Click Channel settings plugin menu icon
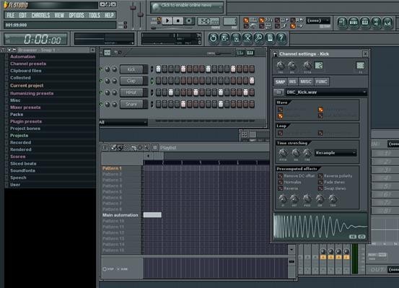 (275, 54)
